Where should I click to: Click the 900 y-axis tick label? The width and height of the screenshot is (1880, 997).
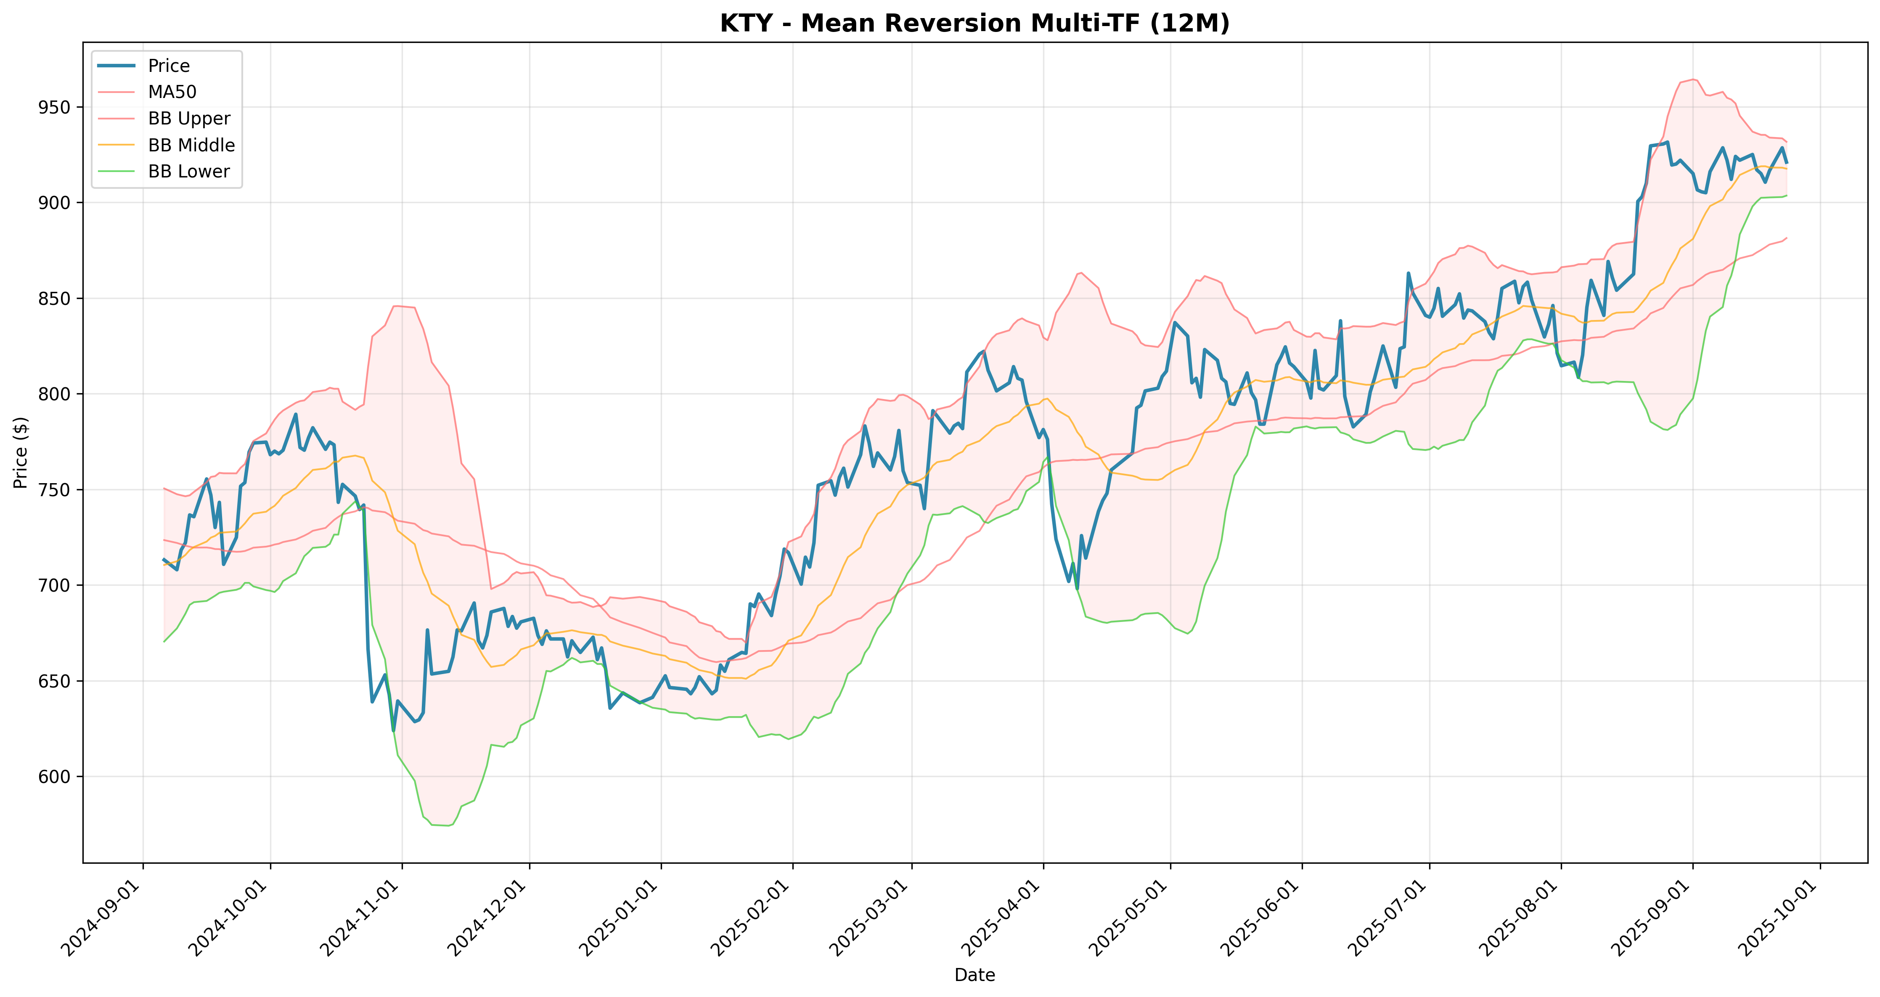tap(56, 202)
